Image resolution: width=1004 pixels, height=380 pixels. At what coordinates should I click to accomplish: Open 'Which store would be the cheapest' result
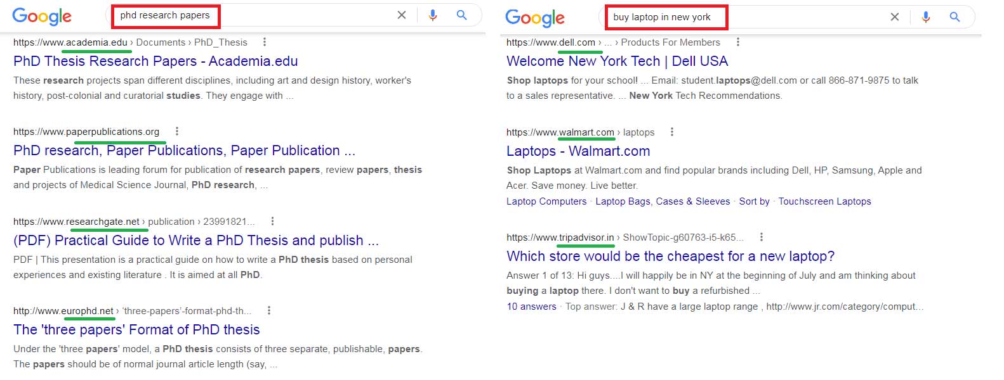[x=670, y=256]
